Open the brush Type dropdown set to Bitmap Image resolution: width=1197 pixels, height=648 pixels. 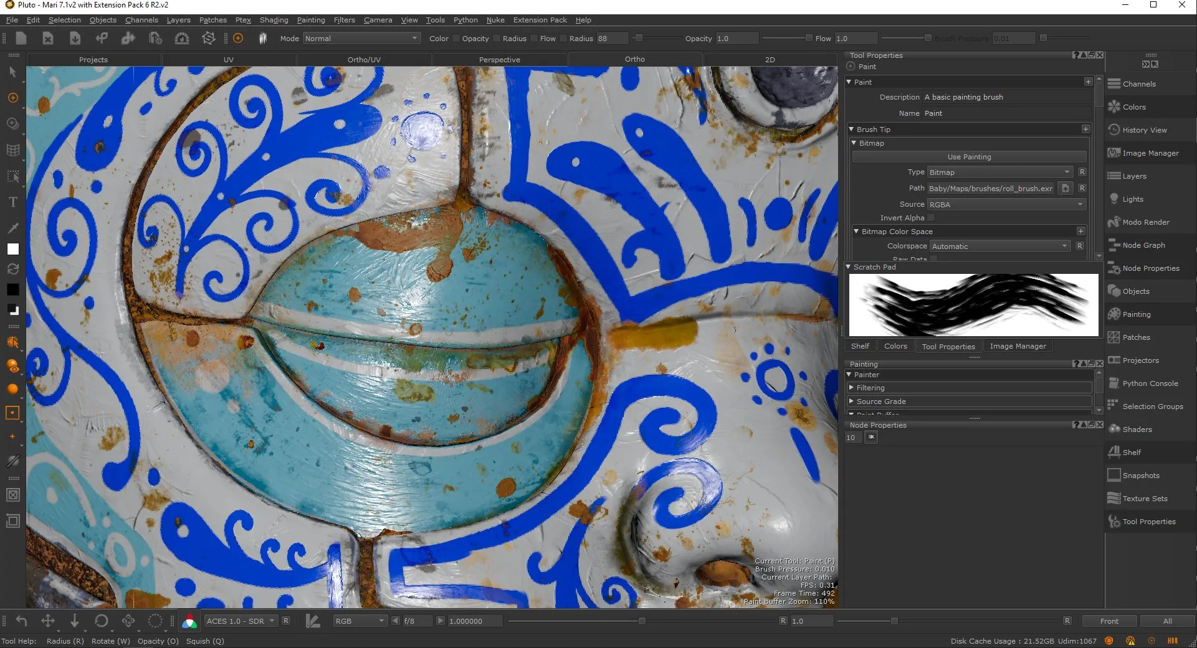point(1000,172)
